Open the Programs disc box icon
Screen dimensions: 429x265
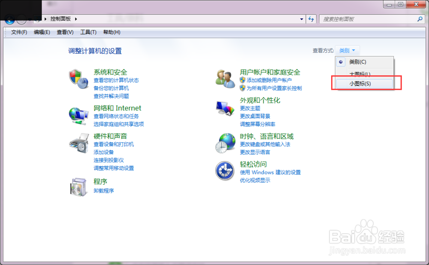point(79,187)
